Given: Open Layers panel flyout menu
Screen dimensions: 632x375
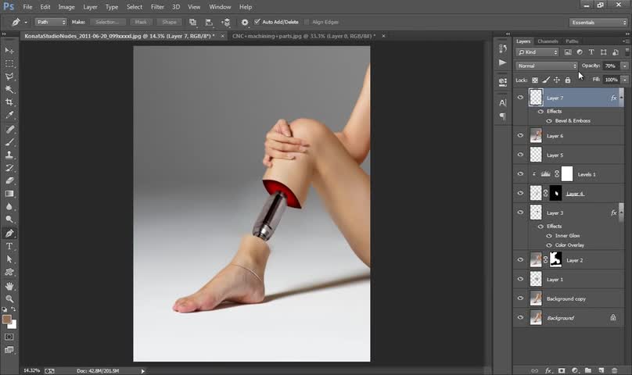Looking at the screenshot, I should point(626,41).
